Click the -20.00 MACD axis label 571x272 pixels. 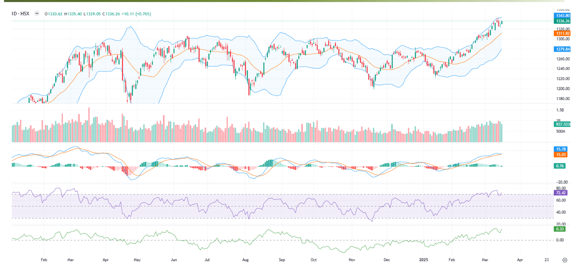(x=562, y=182)
